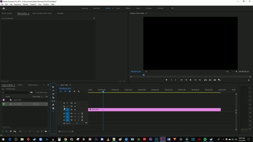Toggle lock on V3 track
Image resolution: width=253 pixels, height=142 pixels.
(64, 103)
